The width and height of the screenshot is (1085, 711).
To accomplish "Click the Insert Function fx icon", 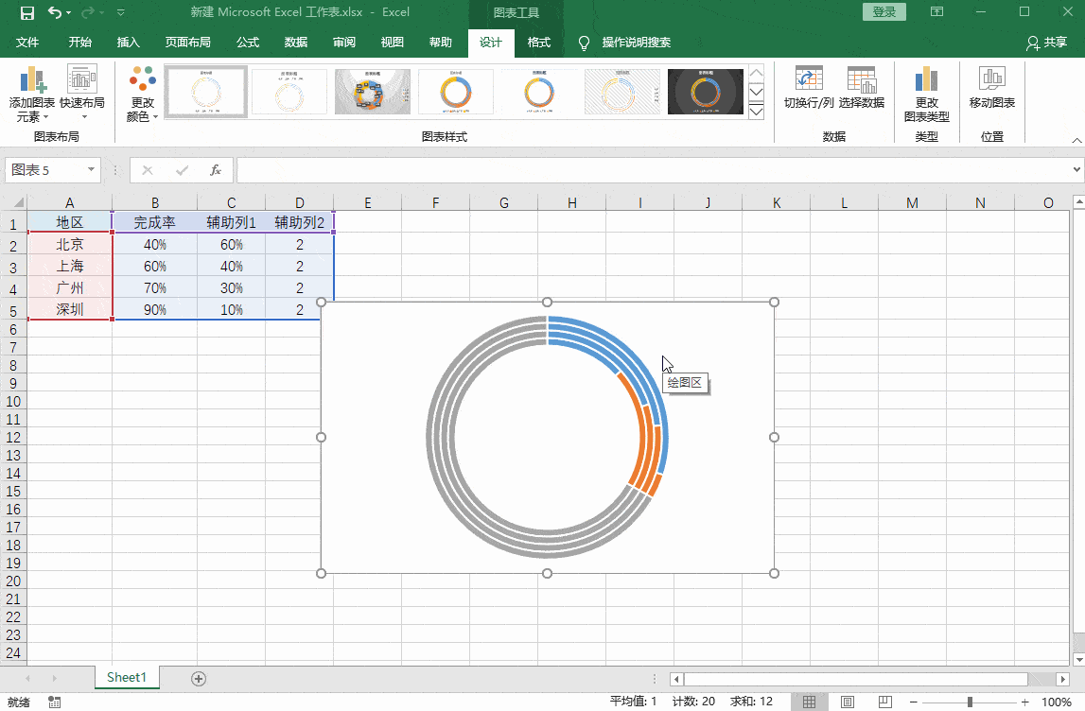I will [x=215, y=170].
